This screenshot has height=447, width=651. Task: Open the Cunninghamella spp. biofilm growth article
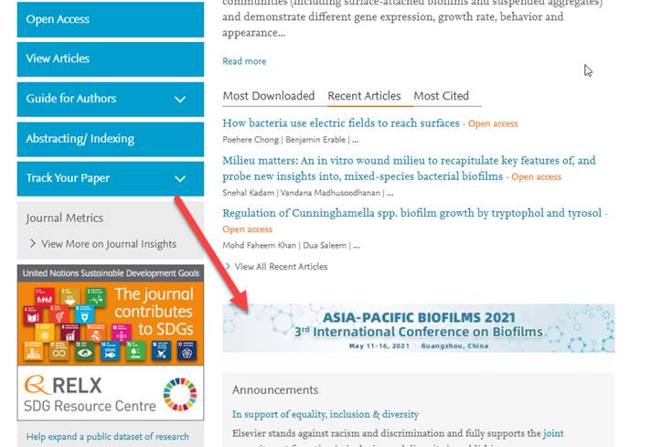click(412, 213)
